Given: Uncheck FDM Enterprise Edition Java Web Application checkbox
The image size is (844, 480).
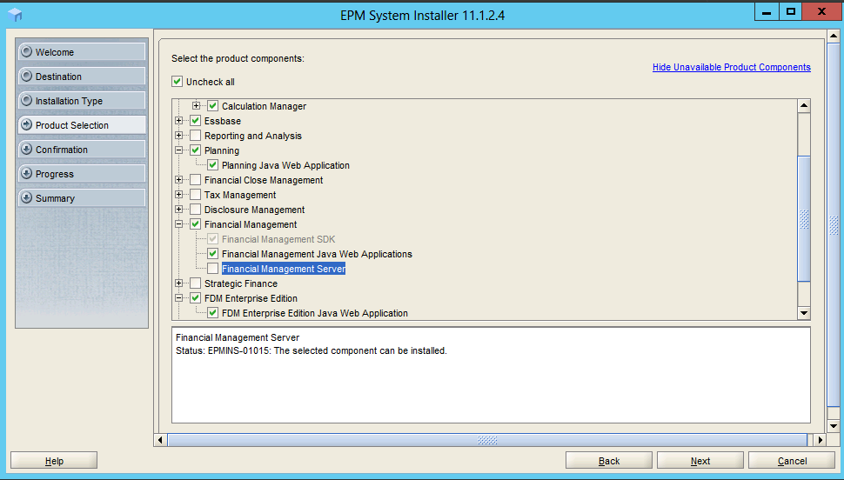Looking at the screenshot, I should 213,313.
